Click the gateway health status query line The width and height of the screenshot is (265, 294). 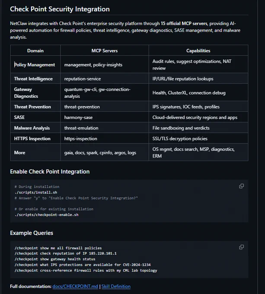55,259
